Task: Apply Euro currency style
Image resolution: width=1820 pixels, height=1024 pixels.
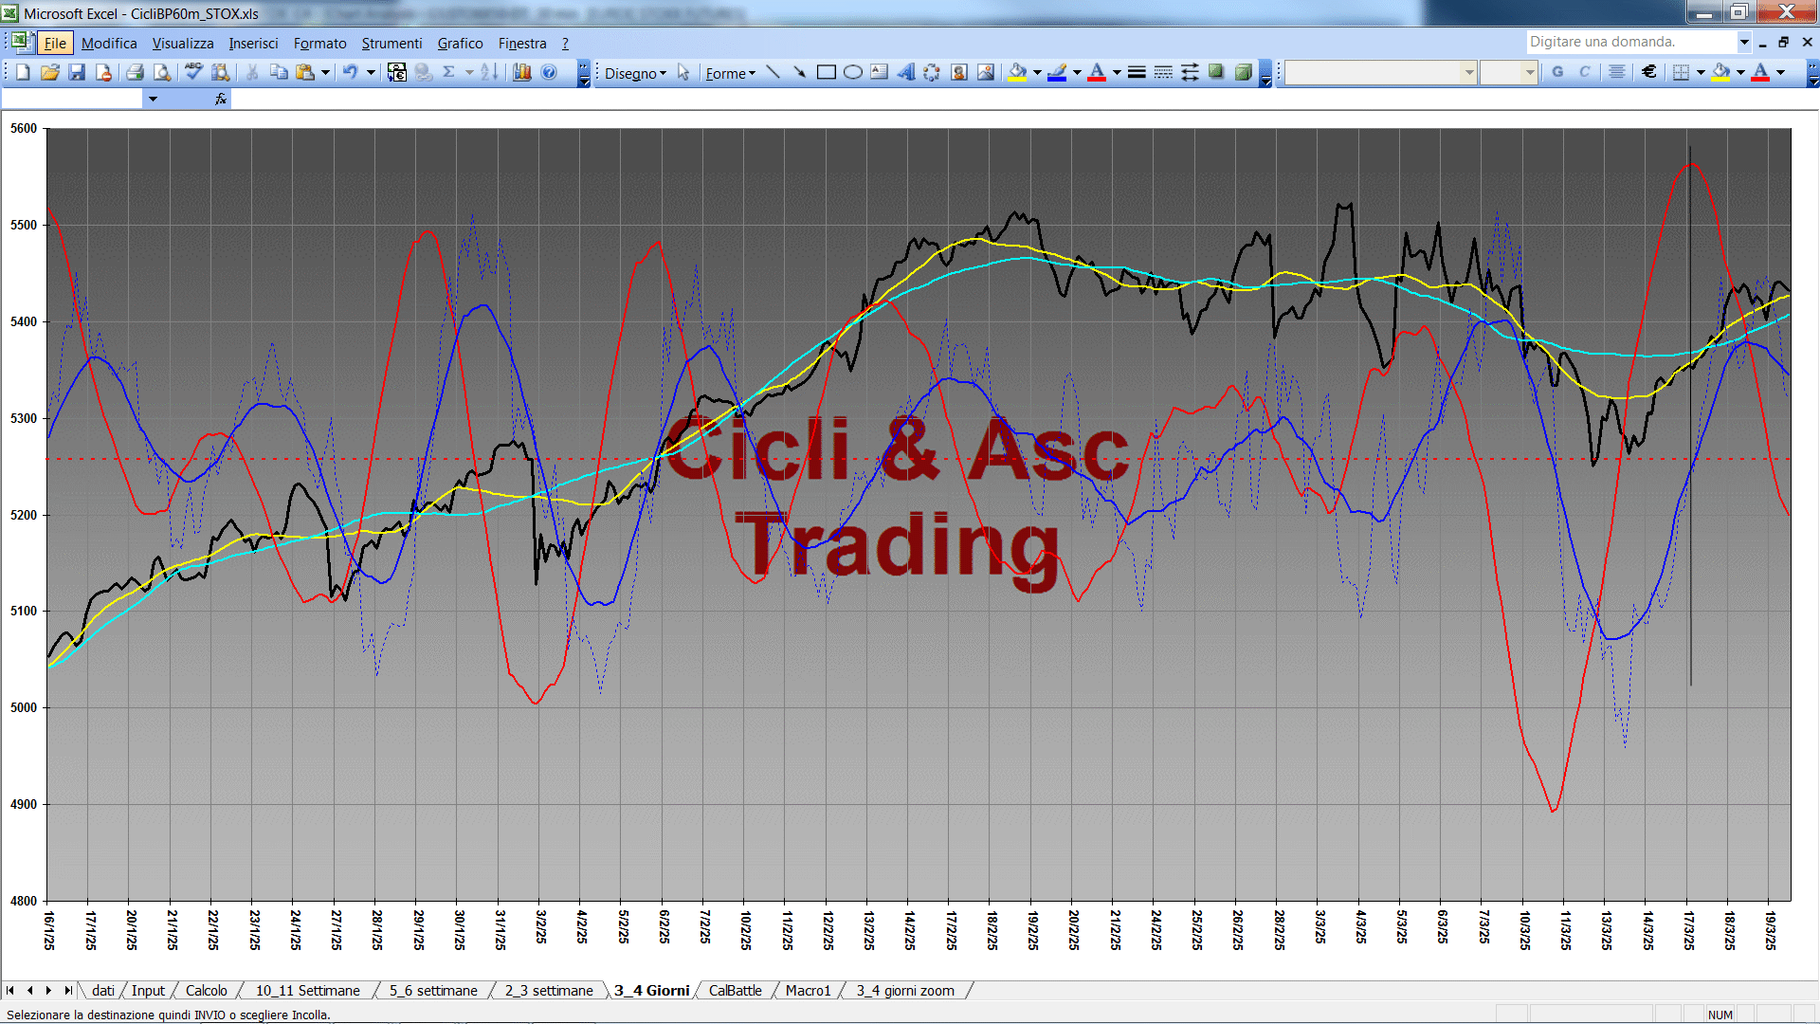Action: coord(1649,72)
